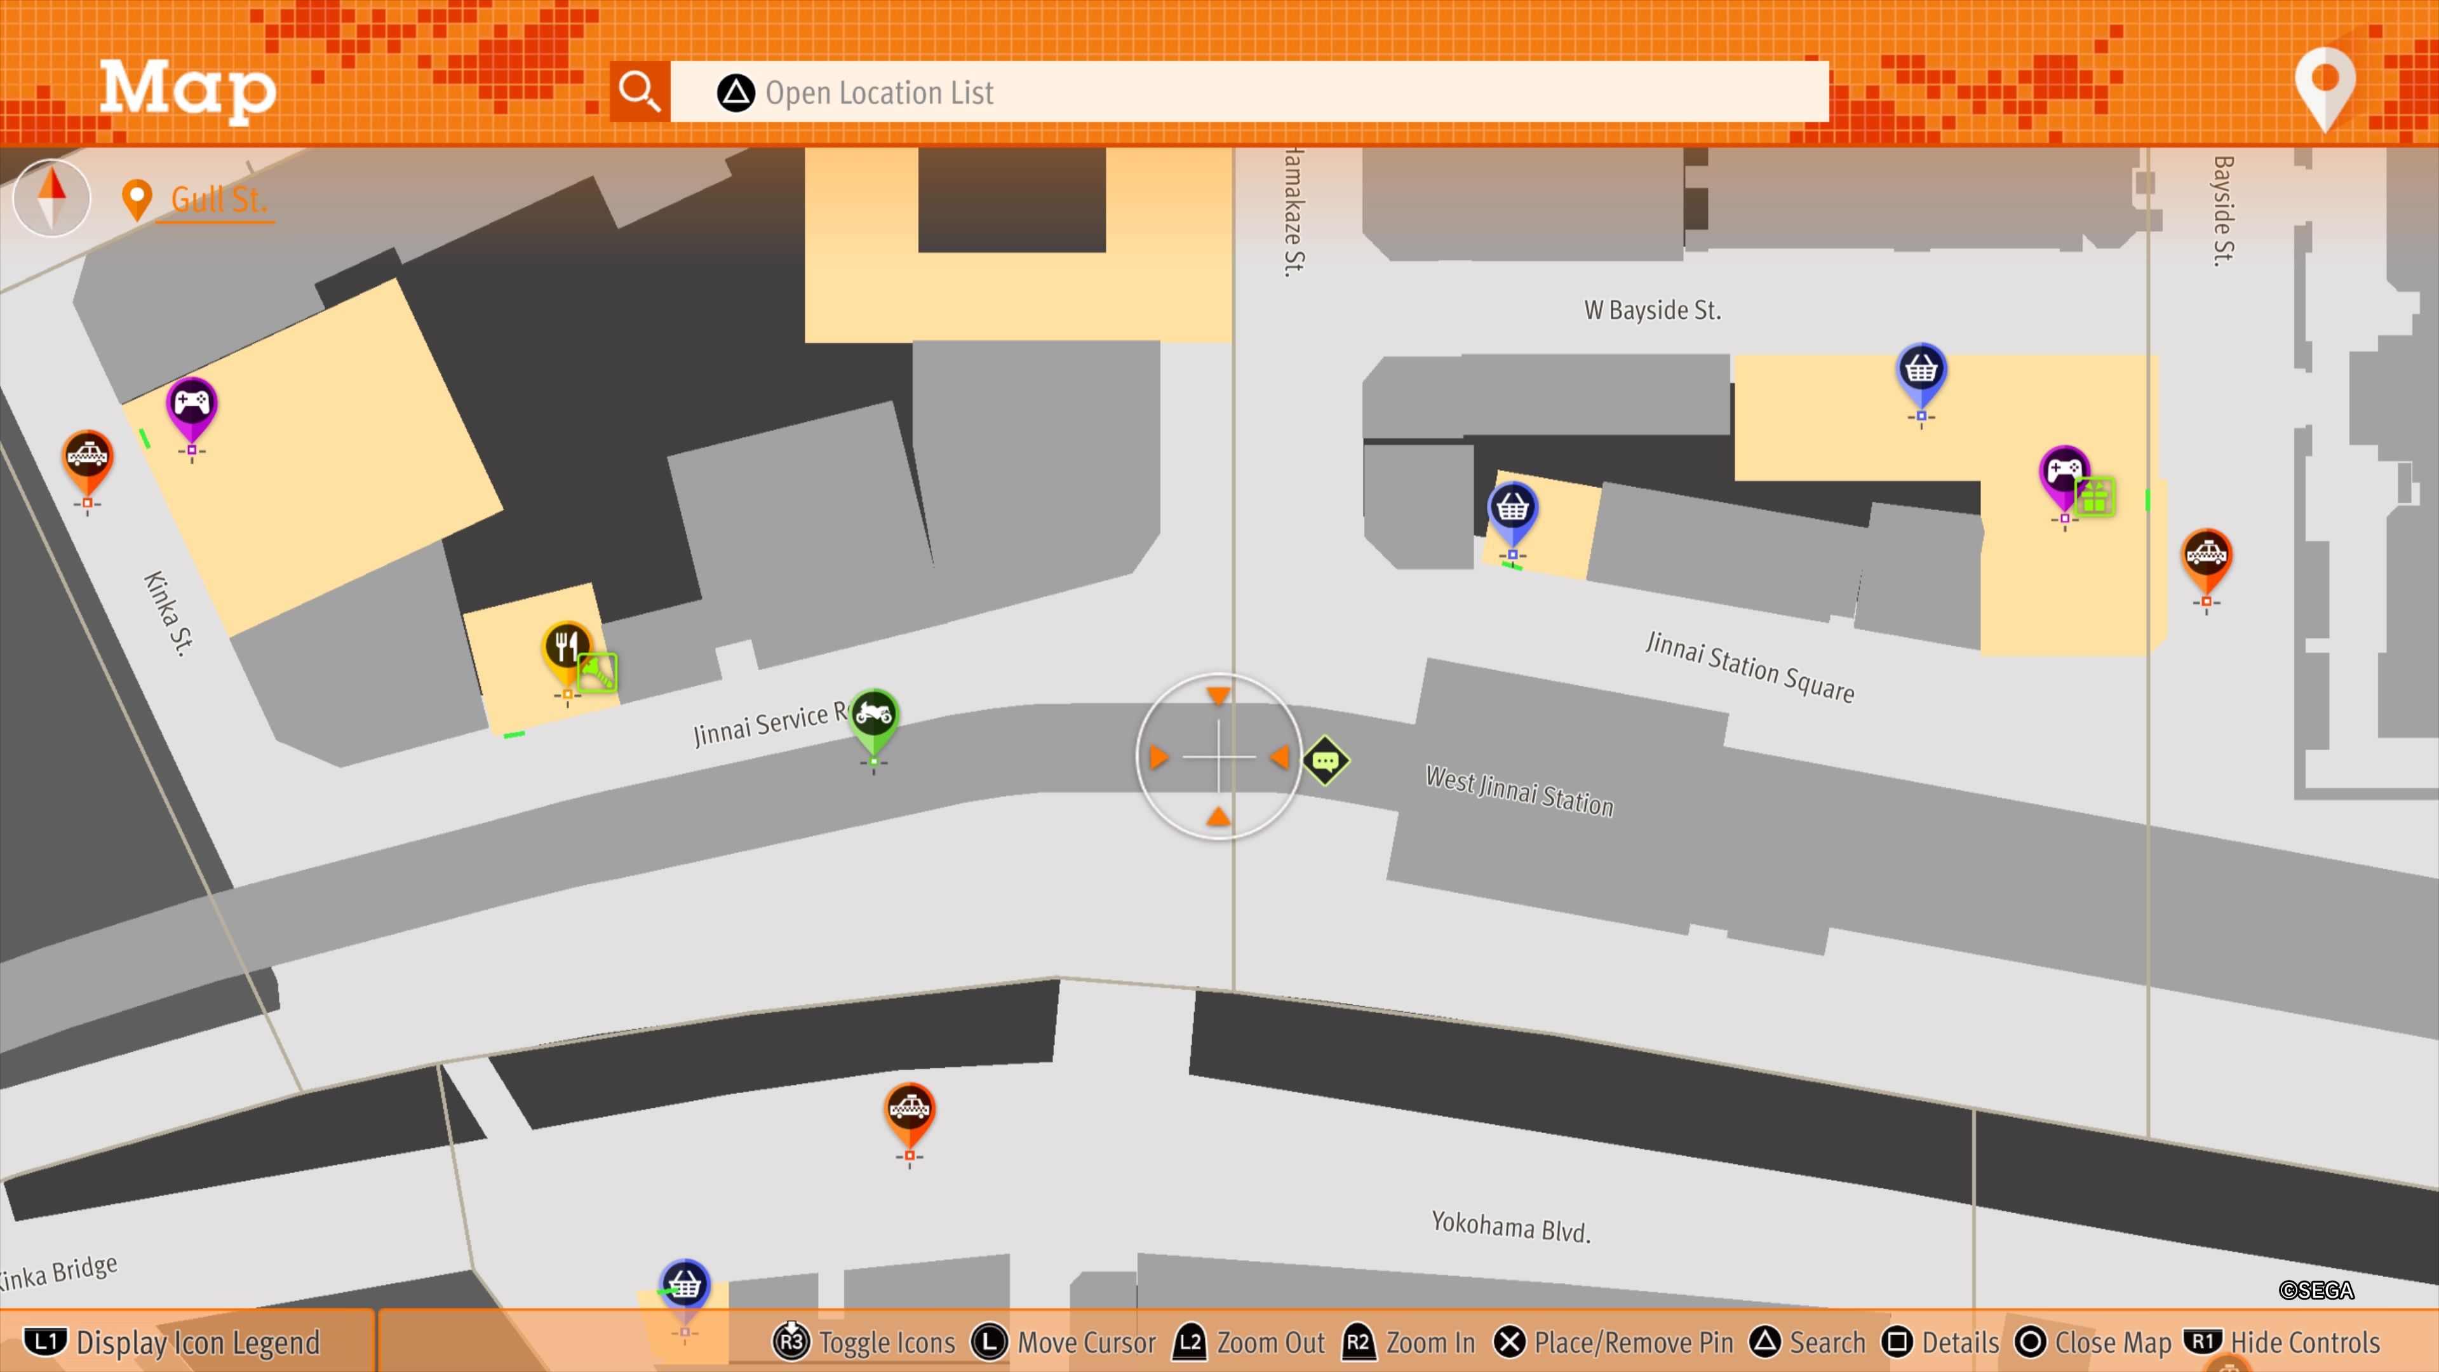Click the search magnifier icon
Screen dimensions: 2439x1372
pos(639,92)
